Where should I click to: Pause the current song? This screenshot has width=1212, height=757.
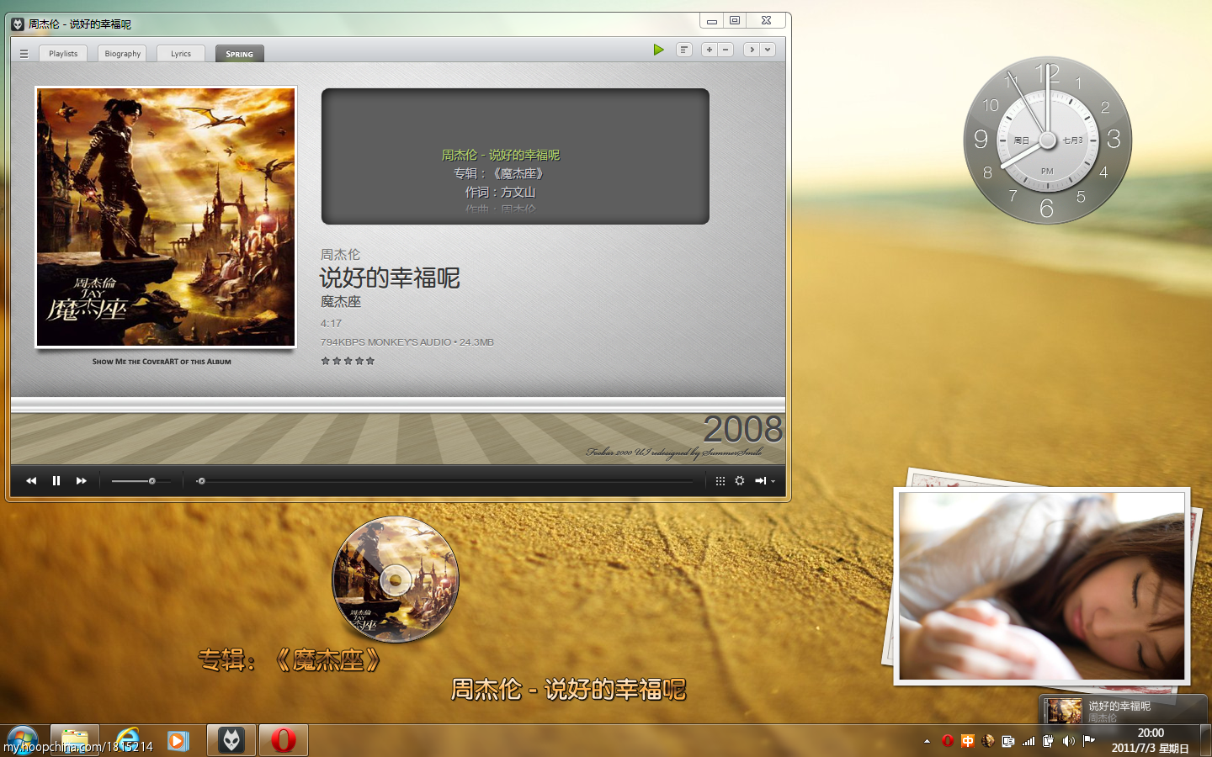click(56, 481)
